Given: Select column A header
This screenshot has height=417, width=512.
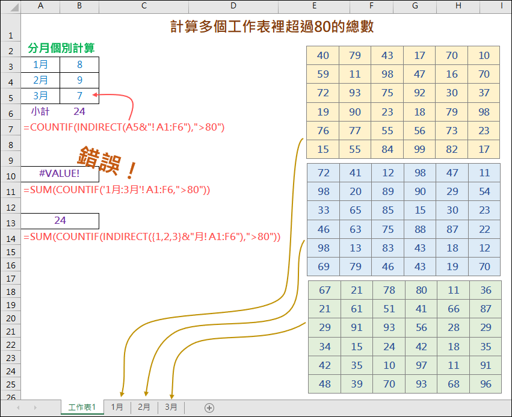Looking at the screenshot, I should (x=41, y=7).
